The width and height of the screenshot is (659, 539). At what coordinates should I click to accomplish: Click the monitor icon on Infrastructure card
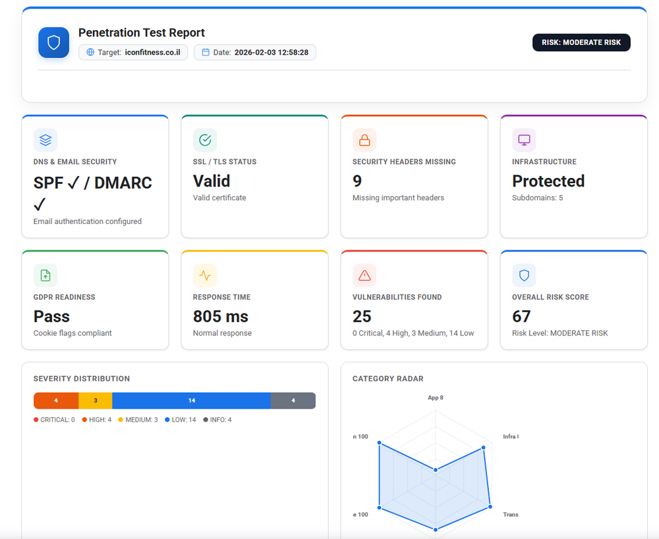tap(524, 140)
